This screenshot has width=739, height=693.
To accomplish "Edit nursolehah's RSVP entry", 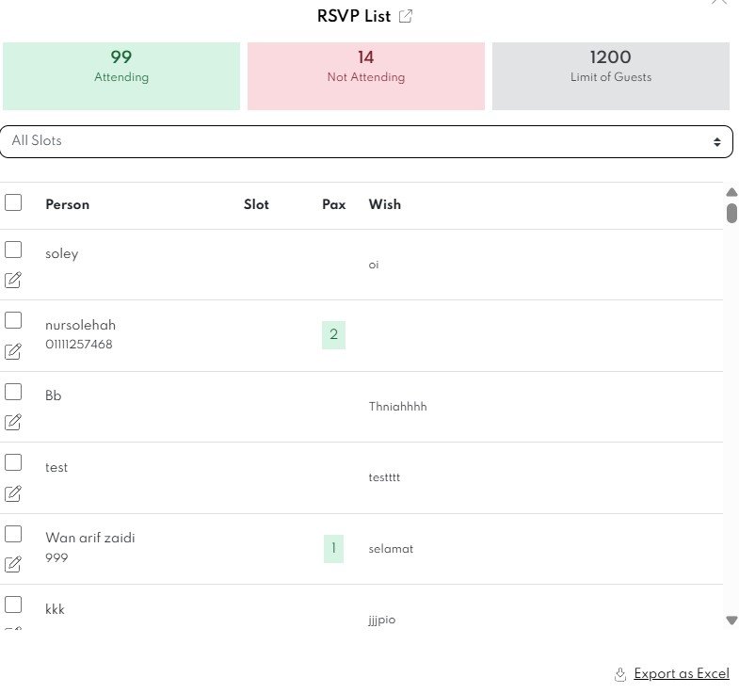I will point(13,351).
